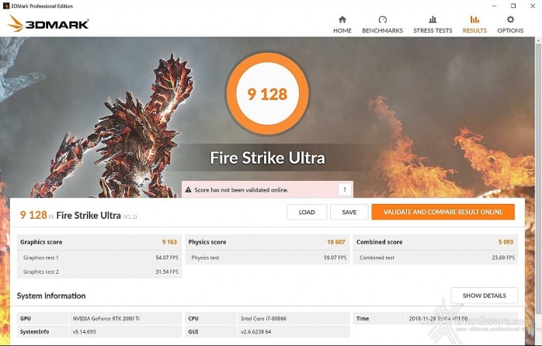This screenshot has height=346, width=542.
Task: Click the SystemInfo v5.14.693 value
Action: pyautogui.click(x=84, y=331)
